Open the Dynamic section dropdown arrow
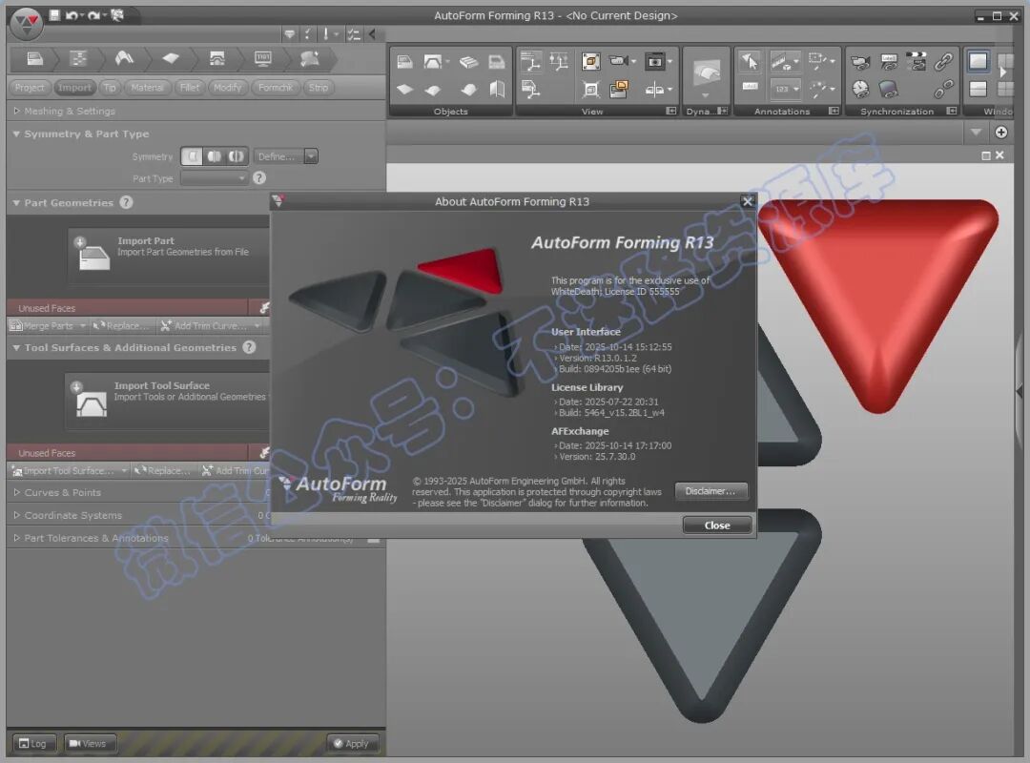 [x=706, y=96]
